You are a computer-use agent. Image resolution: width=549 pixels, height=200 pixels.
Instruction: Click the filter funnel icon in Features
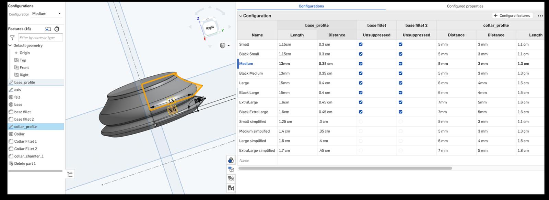[12, 38]
